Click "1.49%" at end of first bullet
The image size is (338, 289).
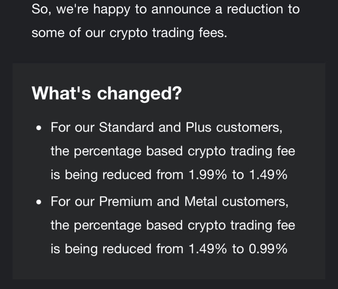pyautogui.click(x=267, y=175)
